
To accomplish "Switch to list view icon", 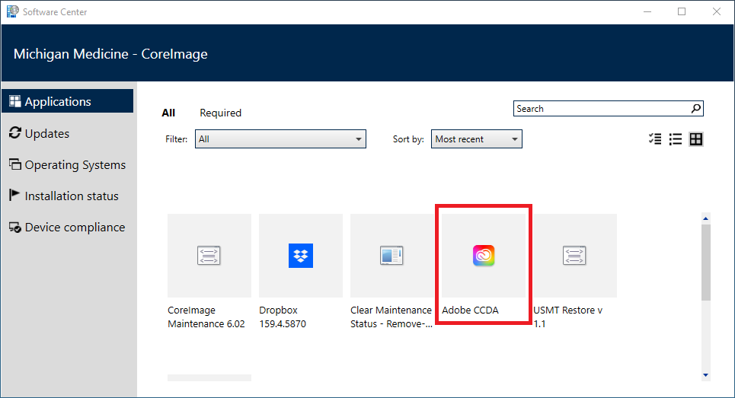I will pos(675,139).
